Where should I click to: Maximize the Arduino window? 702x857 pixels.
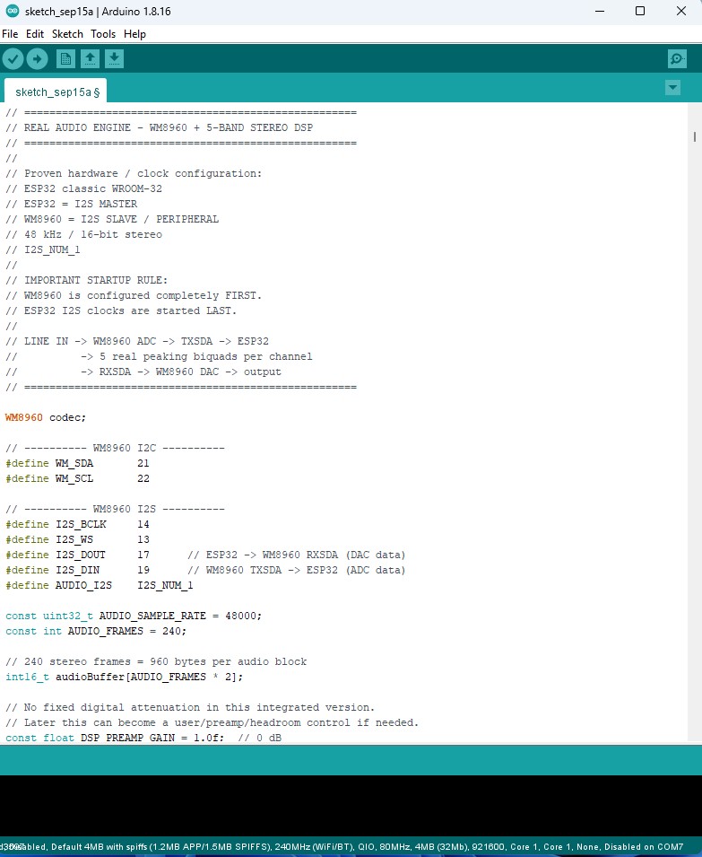640,11
